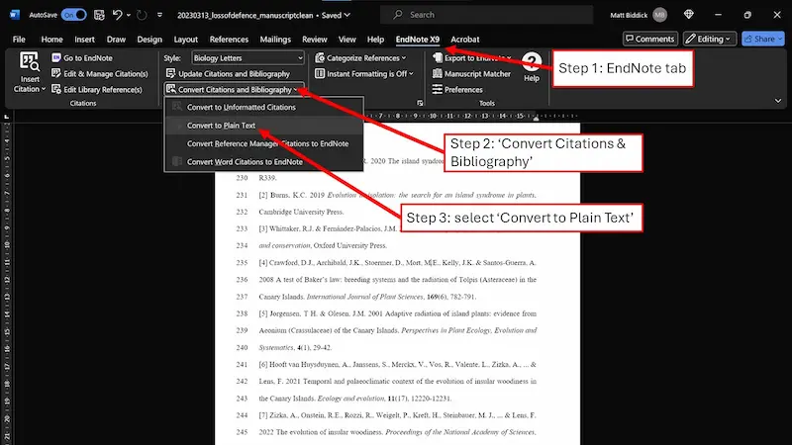This screenshot has height=445, width=792.
Task: Open the Editing mode dropdown
Action: tap(710, 39)
